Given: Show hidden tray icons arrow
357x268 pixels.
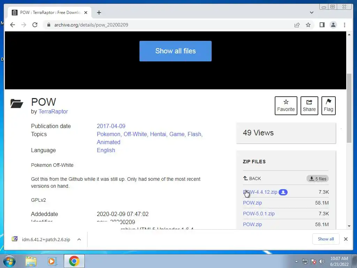Looking at the screenshot, I should pos(296,261).
